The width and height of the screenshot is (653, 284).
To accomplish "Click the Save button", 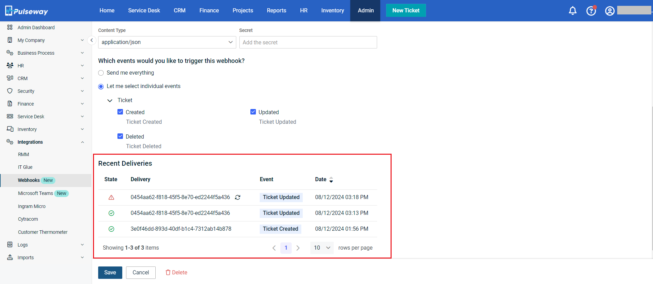I will click(110, 272).
